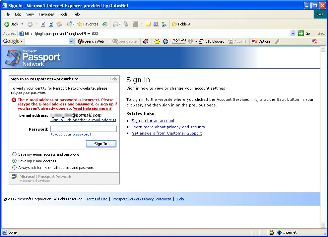The image size is (328, 237).
Task: Open the Favorites menu in menu bar
Action: click(x=46, y=14)
